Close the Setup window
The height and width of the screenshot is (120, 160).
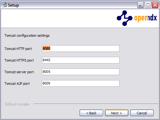[x=155, y=5]
